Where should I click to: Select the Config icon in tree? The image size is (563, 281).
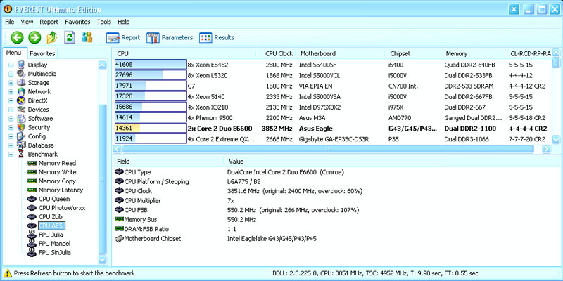(21, 136)
